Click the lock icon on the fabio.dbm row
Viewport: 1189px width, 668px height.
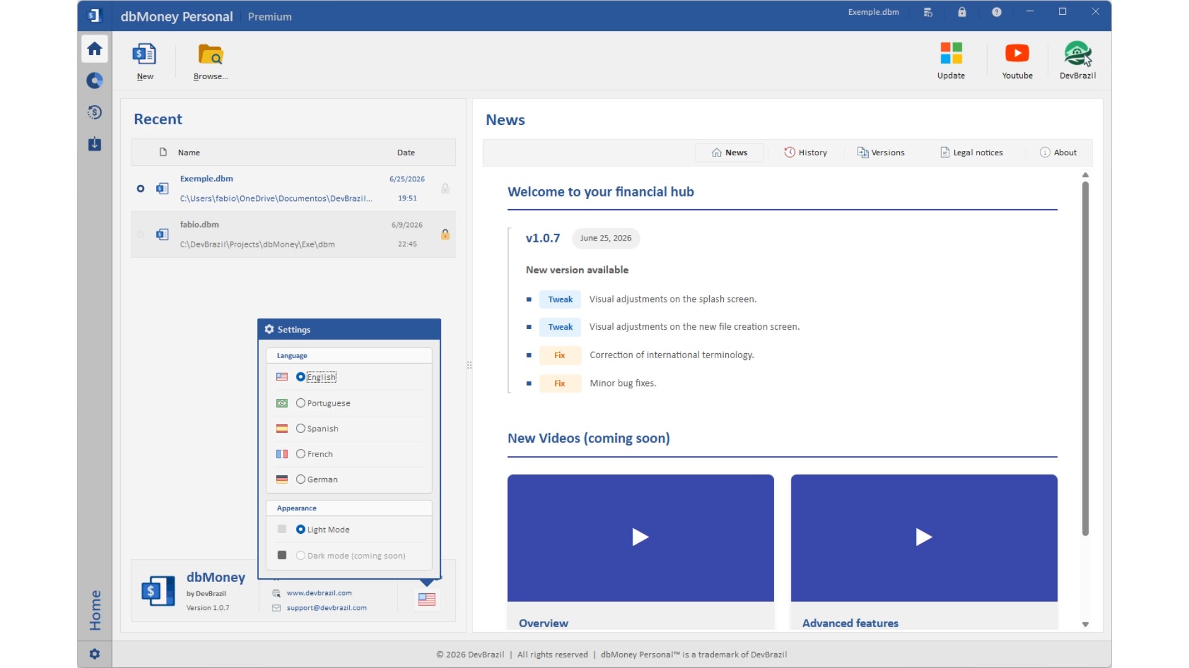click(445, 234)
